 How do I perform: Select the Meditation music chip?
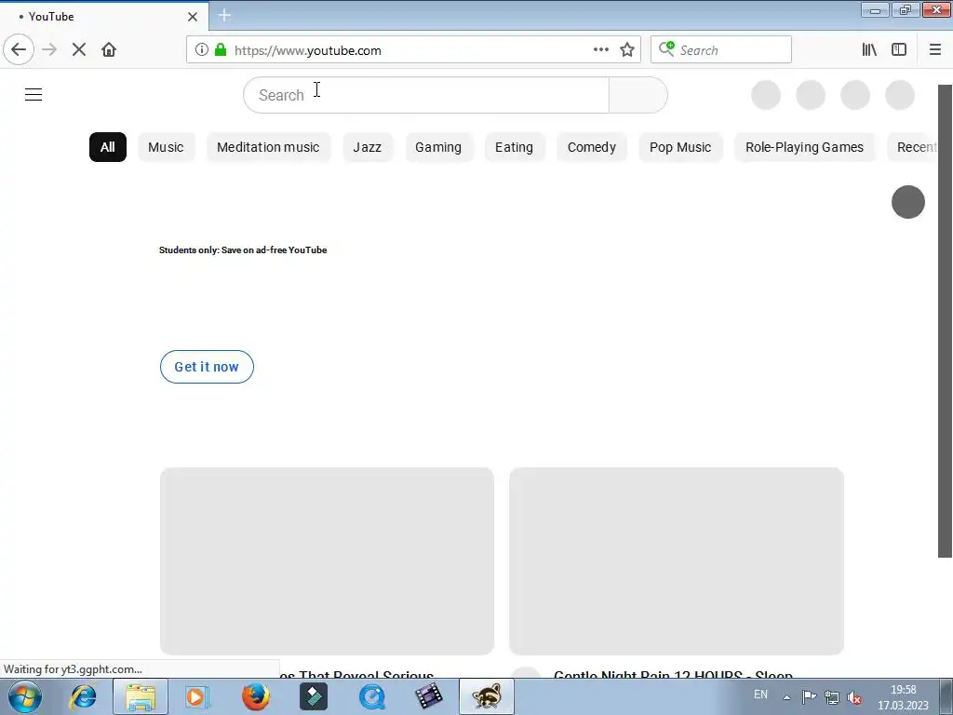(268, 147)
